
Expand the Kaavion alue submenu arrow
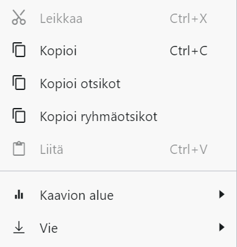click(221, 194)
